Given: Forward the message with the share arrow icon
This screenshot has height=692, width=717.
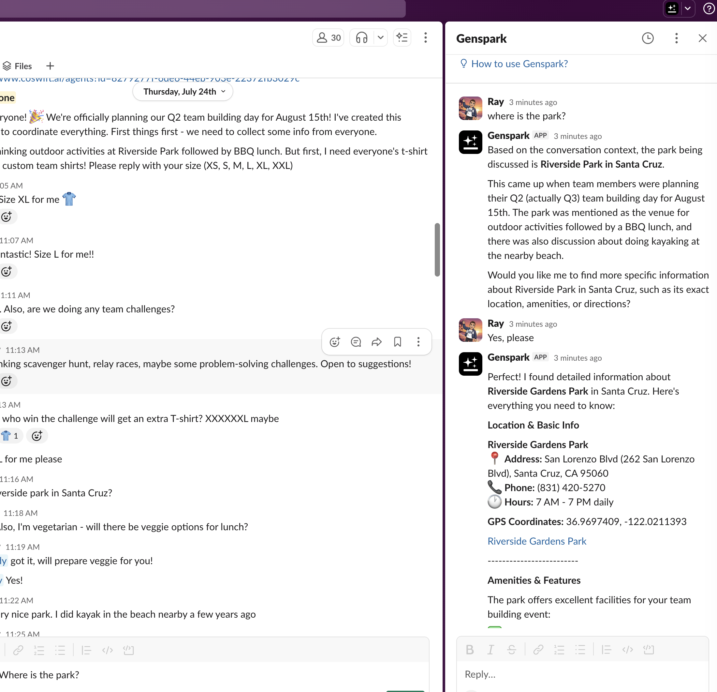Looking at the screenshot, I should point(376,342).
